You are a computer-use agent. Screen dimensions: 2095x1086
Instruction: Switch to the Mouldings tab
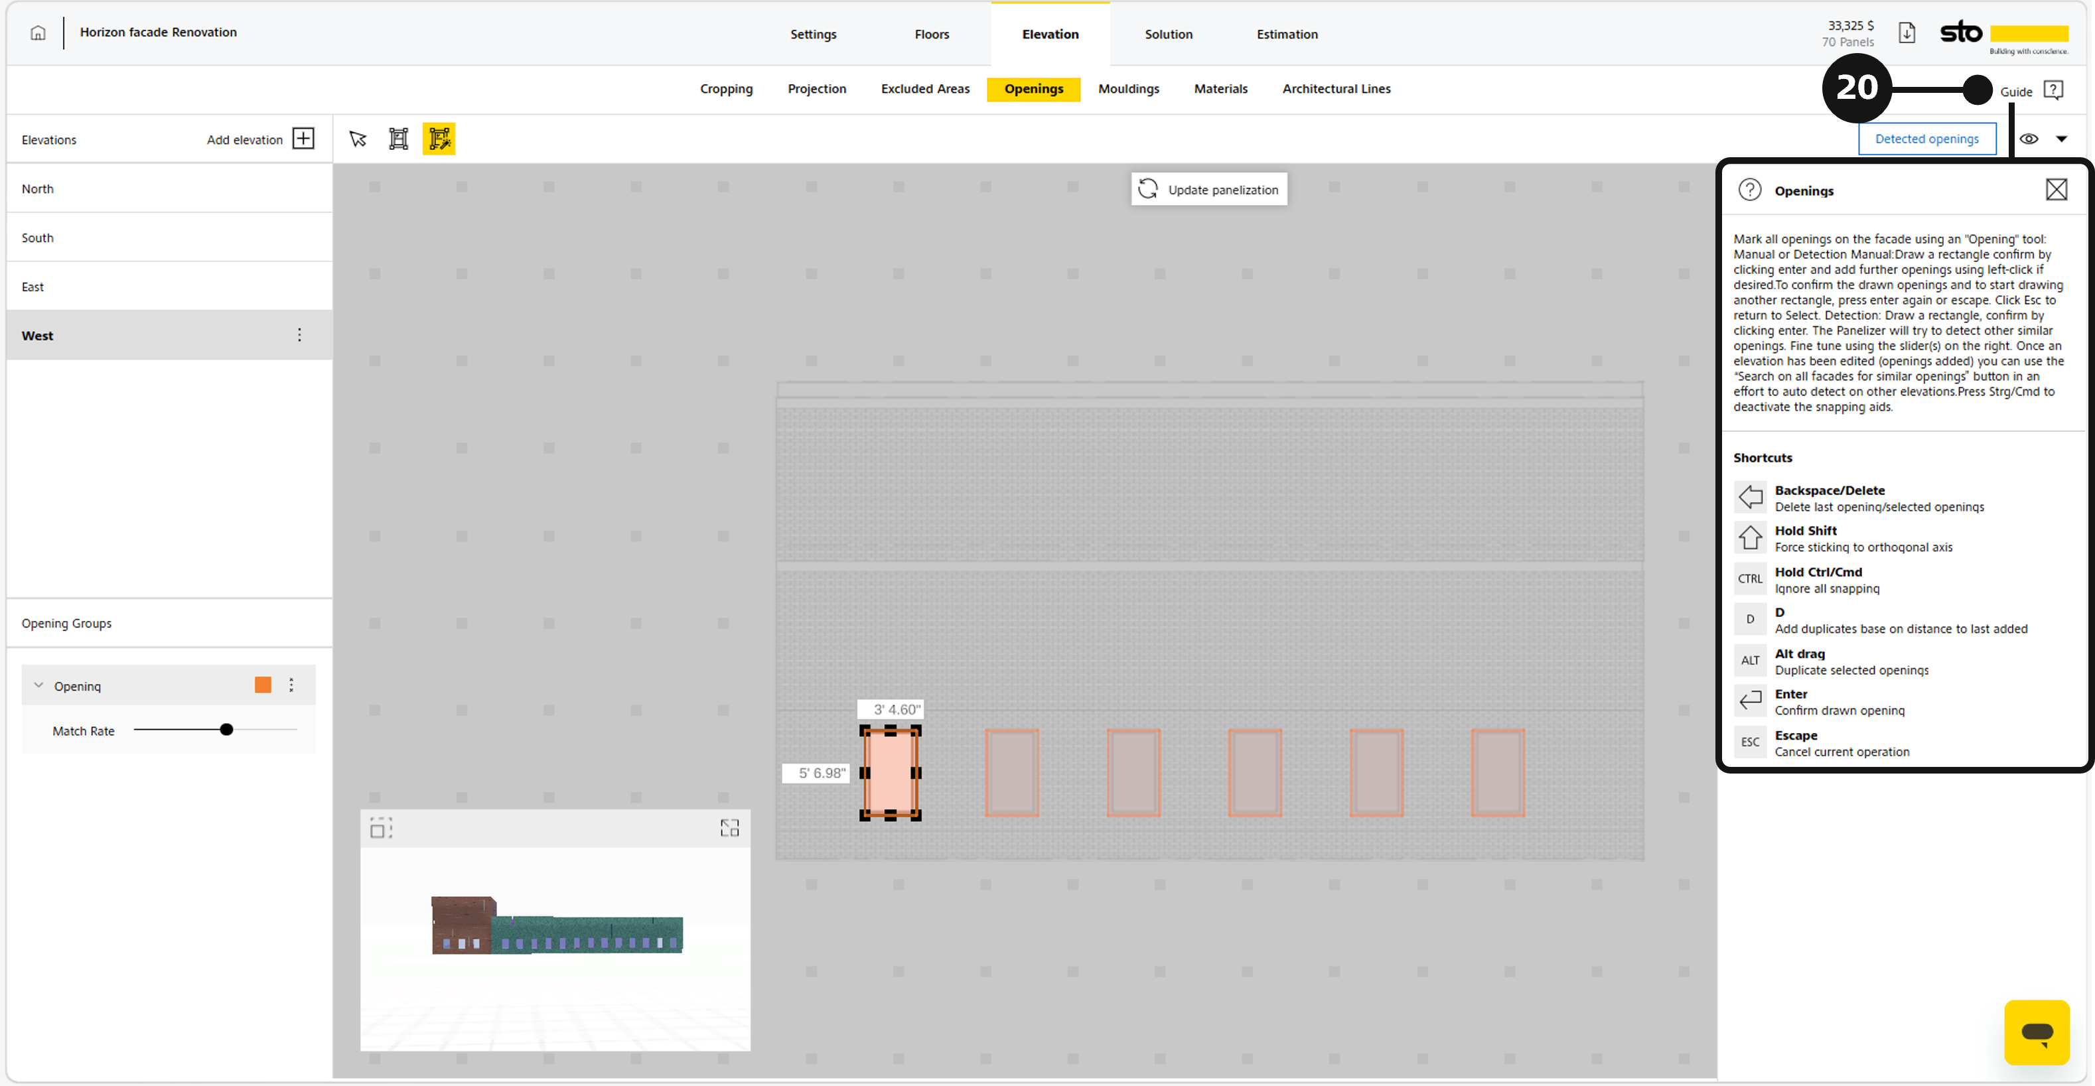click(x=1129, y=90)
